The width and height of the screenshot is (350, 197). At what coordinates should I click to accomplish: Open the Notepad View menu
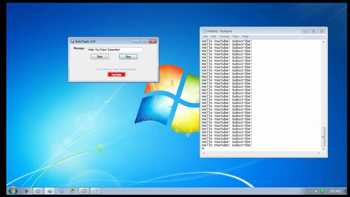tap(236, 36)
